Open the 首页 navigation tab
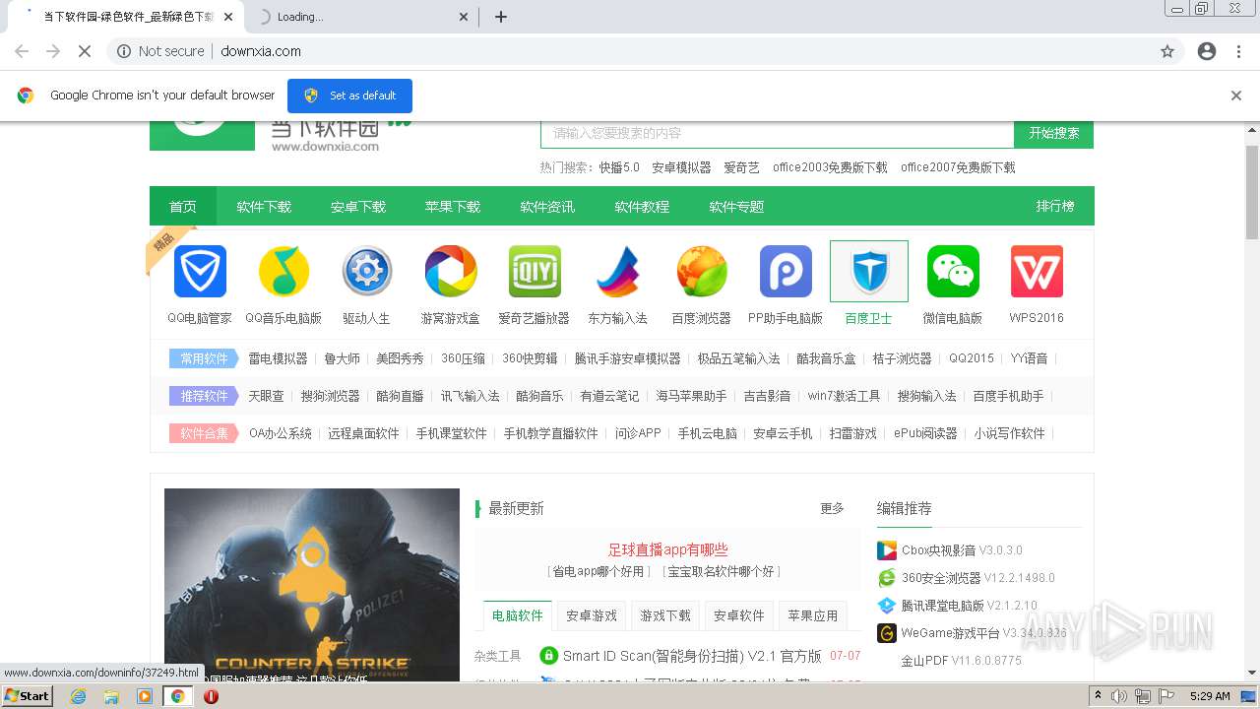The image size is (1260, 709). click(183, 207)
